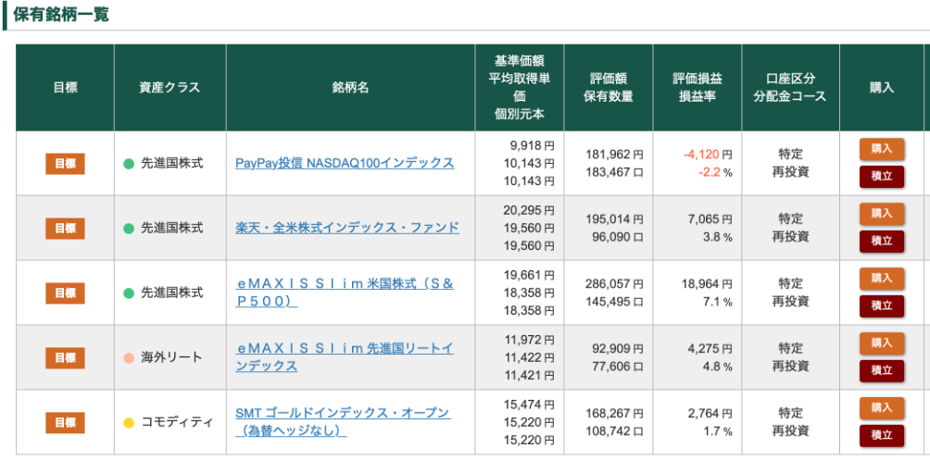Click green dot beside first 先進国株式
Image resolution: width=930 pixels, height=461 pixels.
129,164
